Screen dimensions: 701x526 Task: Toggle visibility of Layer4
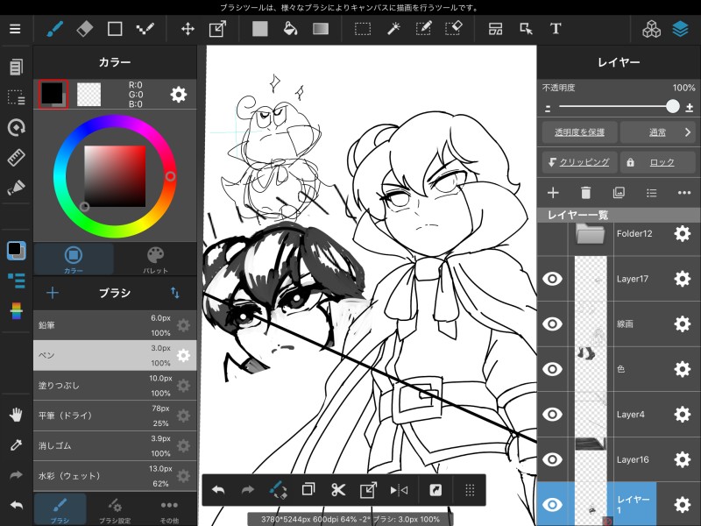click(x=552, y=414)
